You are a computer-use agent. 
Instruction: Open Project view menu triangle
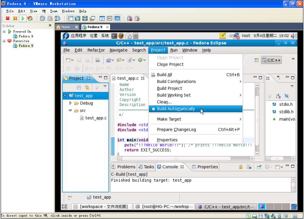(x=105, y=86)
